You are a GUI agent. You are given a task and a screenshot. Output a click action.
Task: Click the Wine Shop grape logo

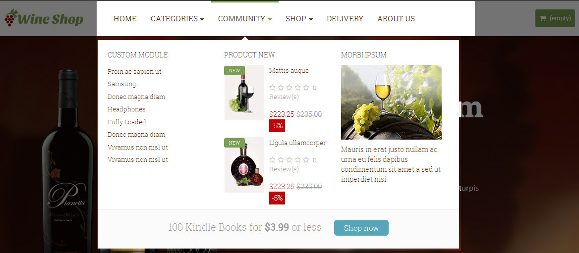(x=44, y=18)
